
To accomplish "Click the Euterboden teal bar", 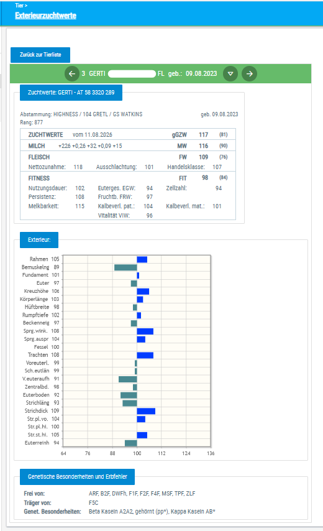I will click(x=129, y=395).
